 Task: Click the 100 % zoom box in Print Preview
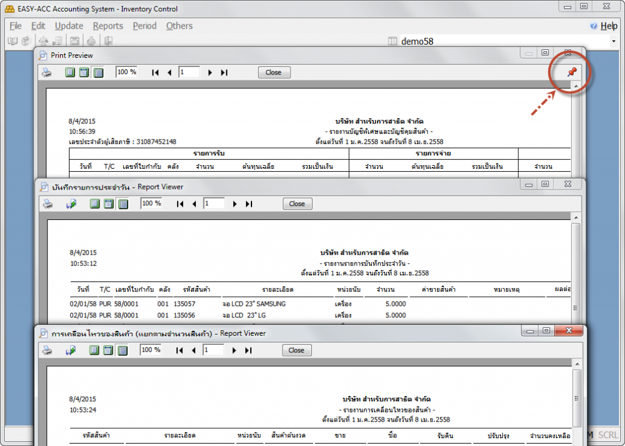127,72
